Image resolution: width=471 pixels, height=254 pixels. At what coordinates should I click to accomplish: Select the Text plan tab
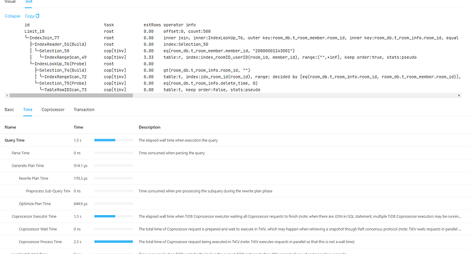[29, 1]
